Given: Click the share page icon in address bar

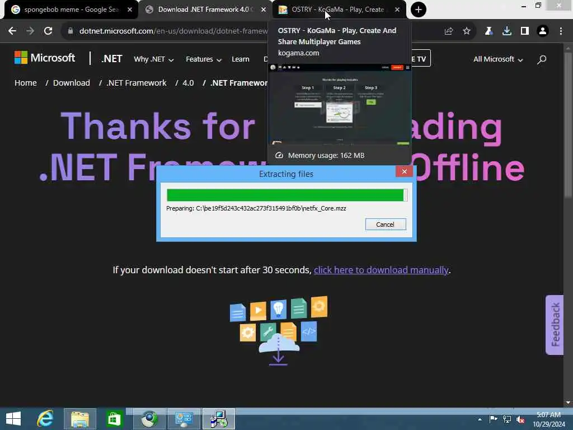Looking at the screenshot, I should coord(449,31).
